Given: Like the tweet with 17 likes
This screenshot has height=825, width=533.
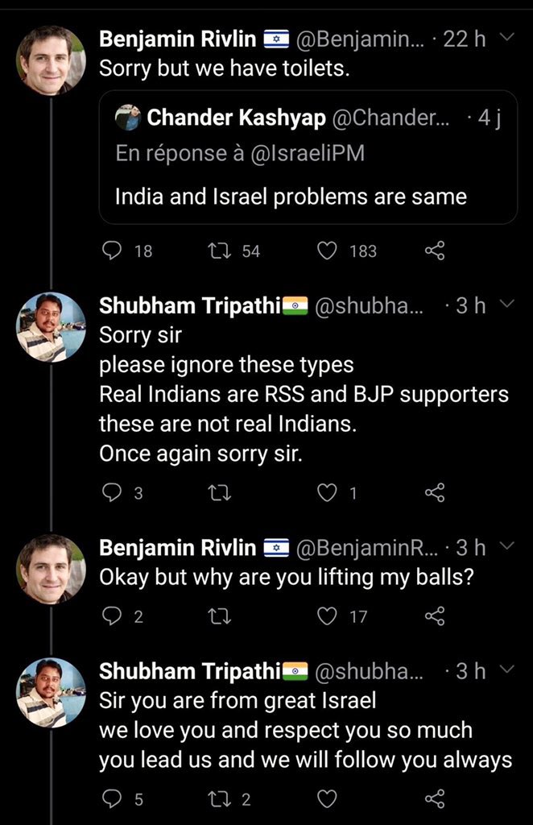Looking at the screenshot, I should tap(327, 616).
